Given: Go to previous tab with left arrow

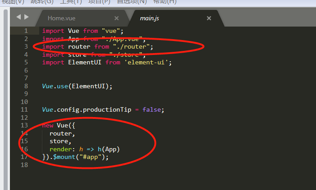Looking at the screenshot, I should 18,17.
